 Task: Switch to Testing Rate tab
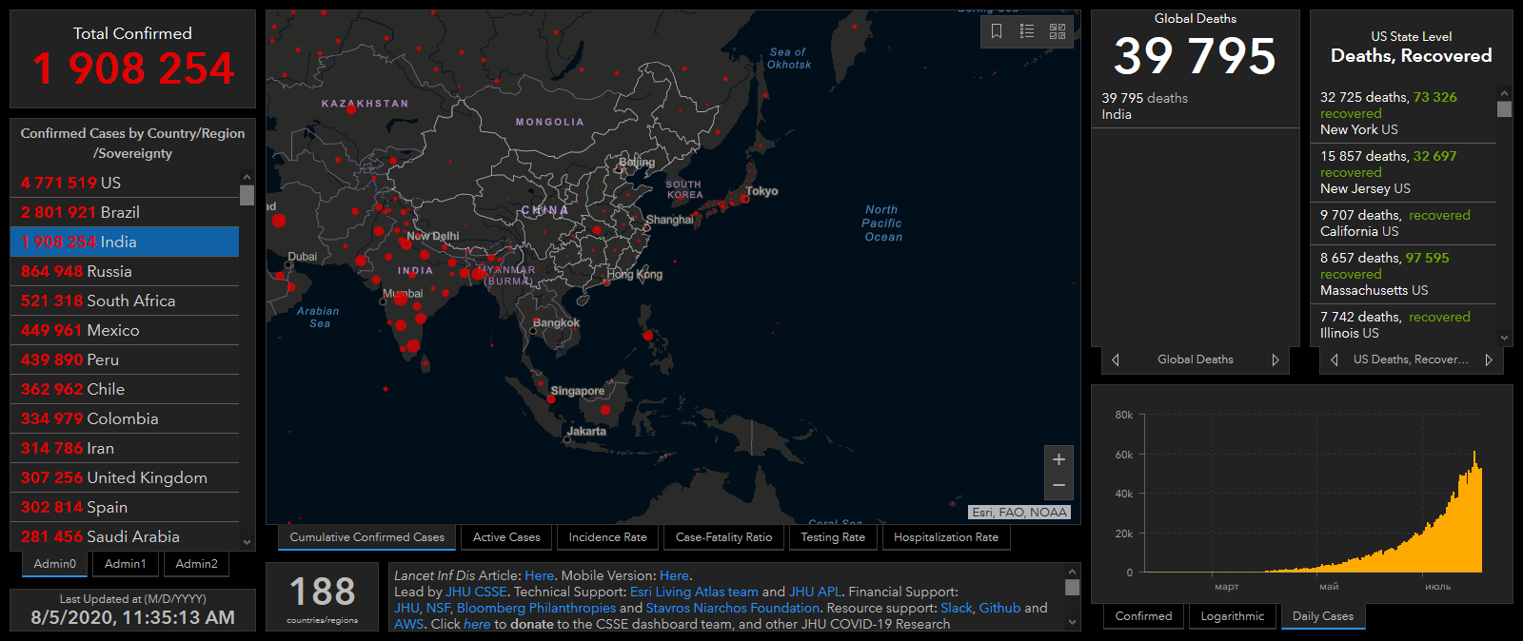tap(833, 537)
